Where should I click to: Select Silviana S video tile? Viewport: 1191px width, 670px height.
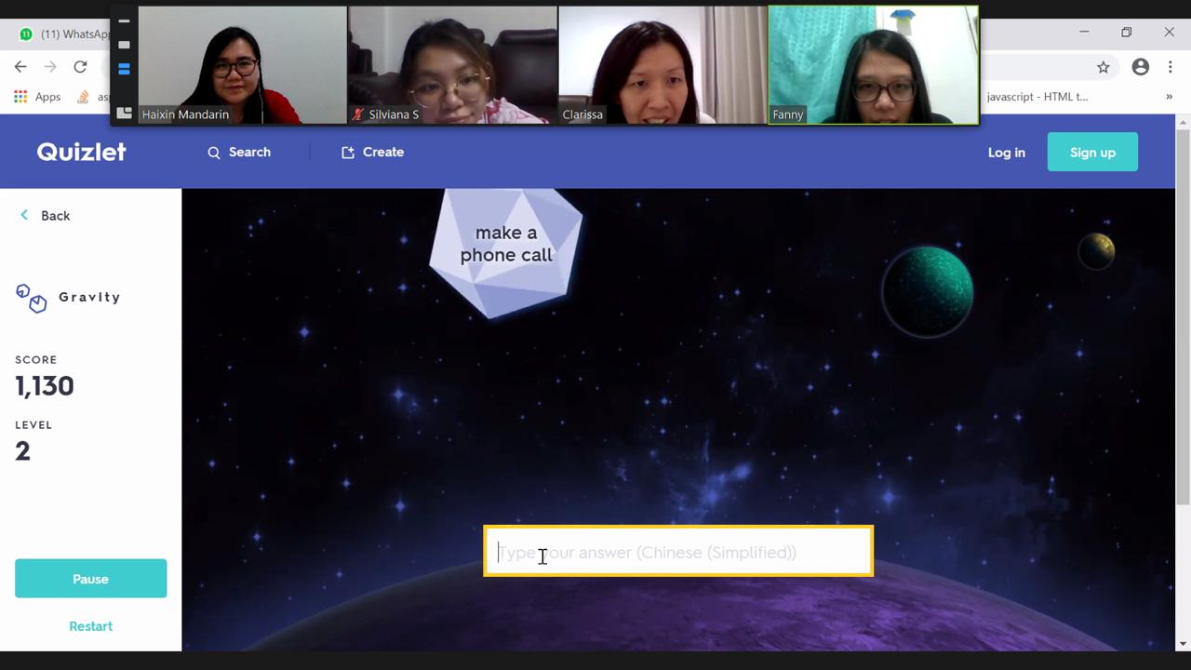[452, 65]
